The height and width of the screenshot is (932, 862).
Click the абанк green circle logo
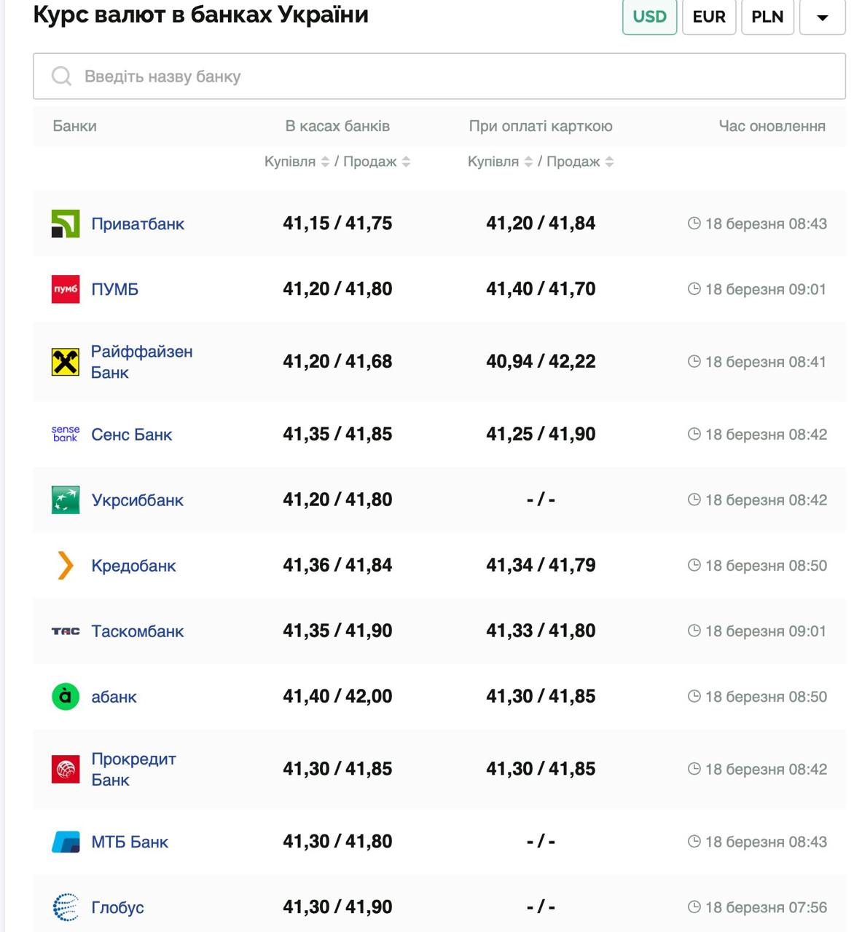pos(65,697)
